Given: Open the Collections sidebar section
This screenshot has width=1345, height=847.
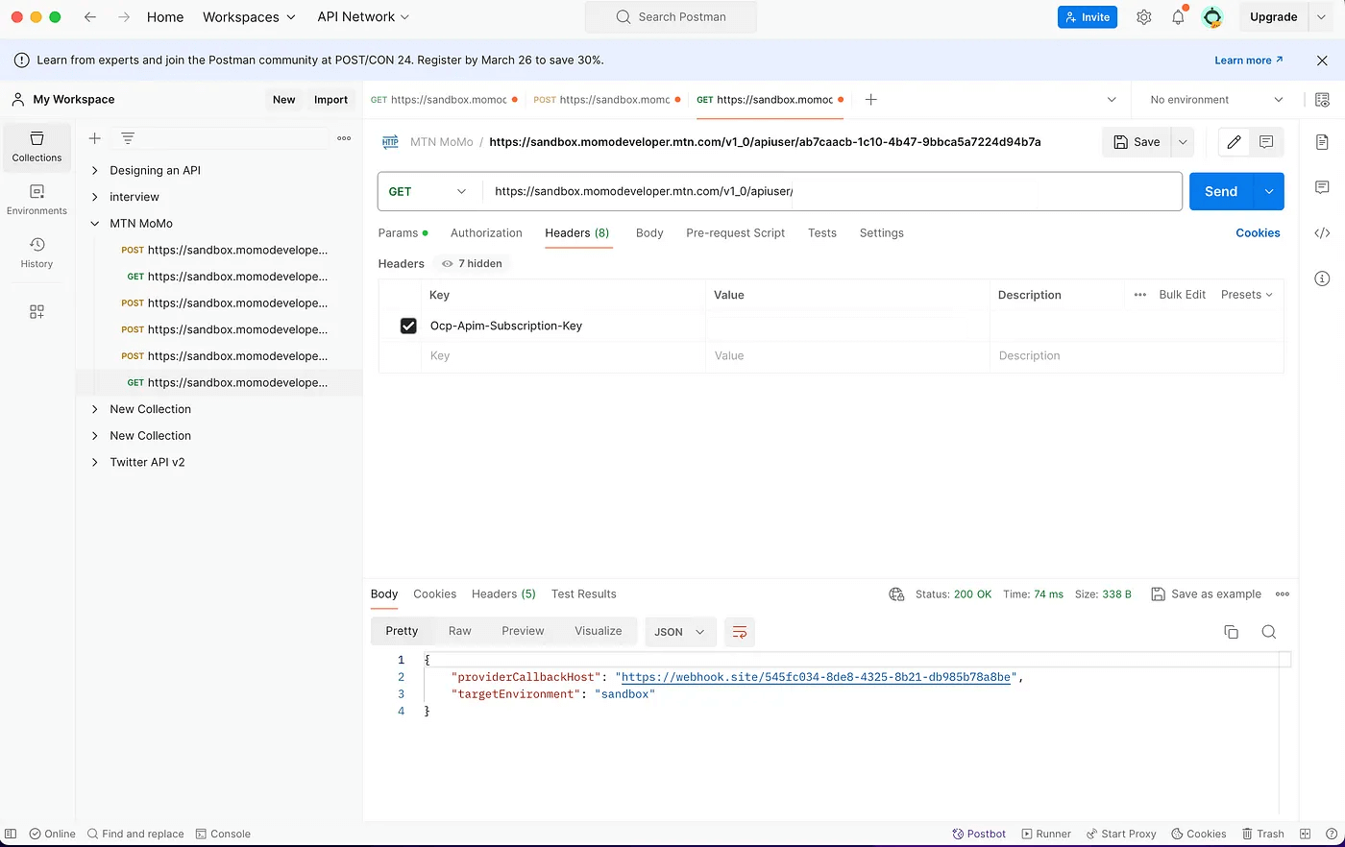Looking at the screenshot, I should (x=37, y=147).
